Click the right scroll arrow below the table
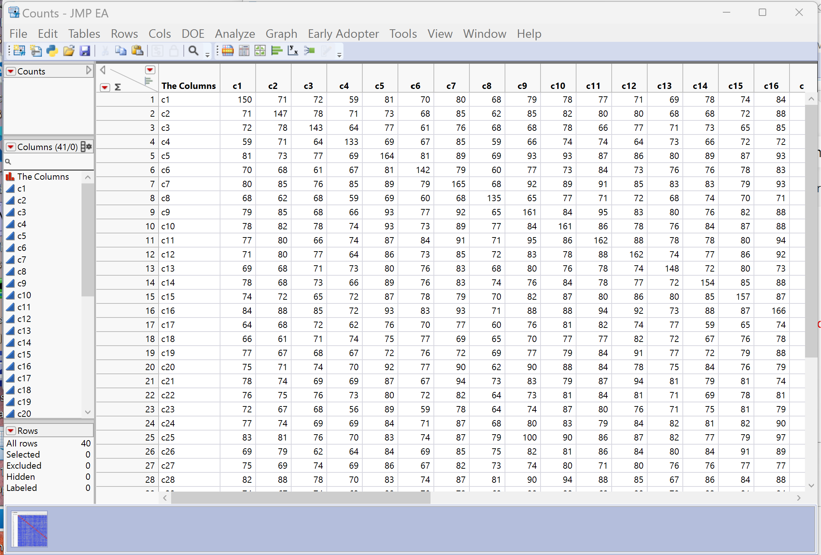This screenshot has width=821, height=555. pos(798,498)
